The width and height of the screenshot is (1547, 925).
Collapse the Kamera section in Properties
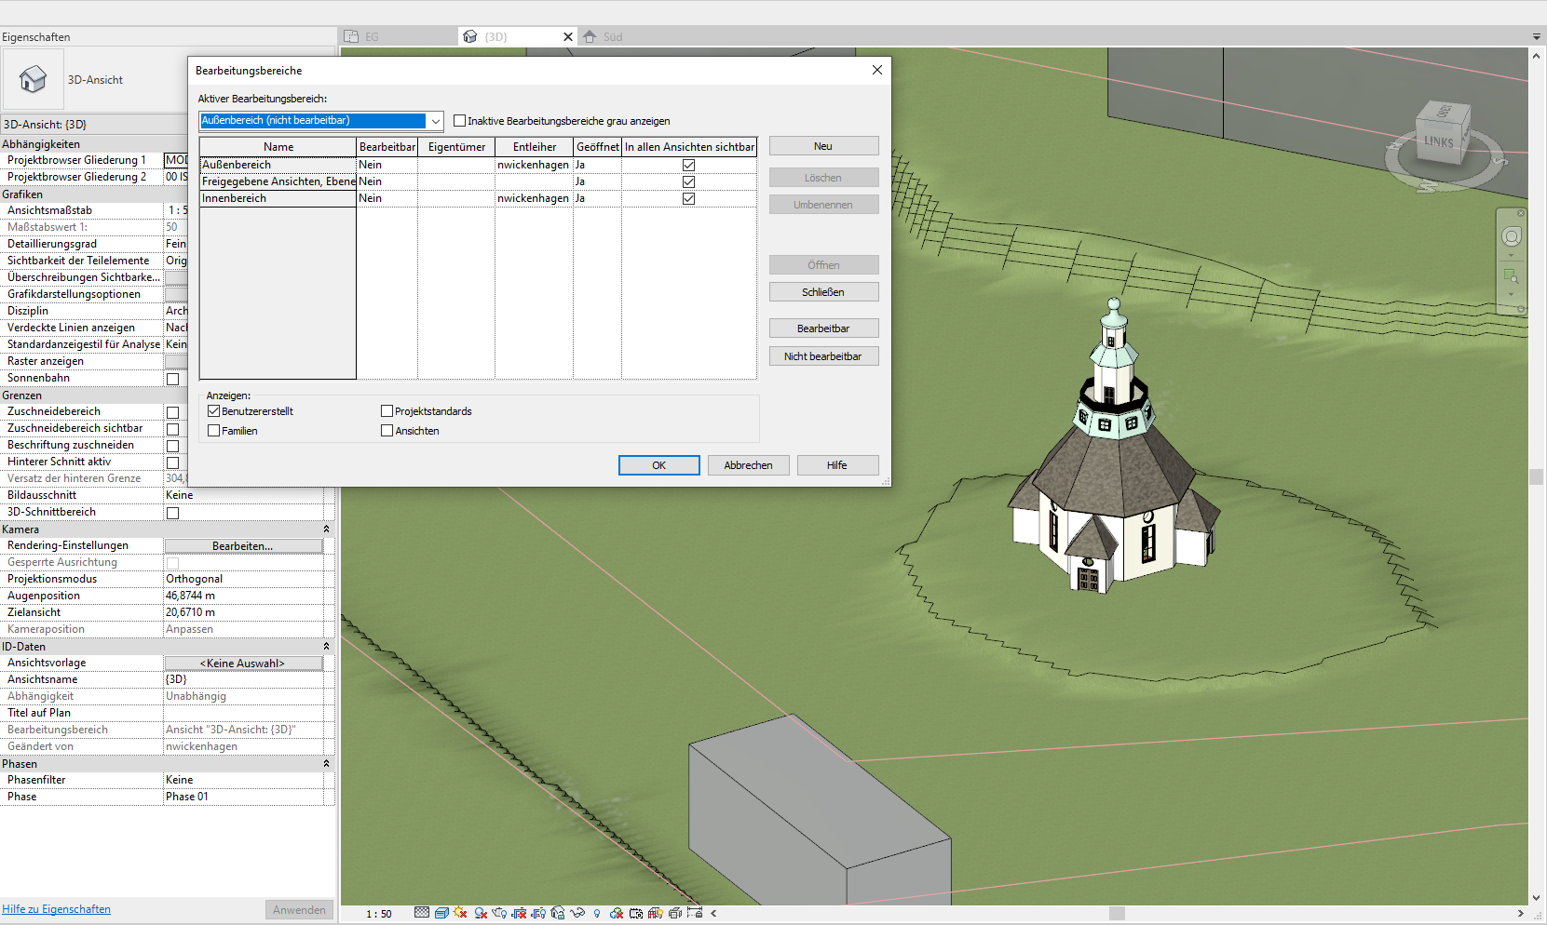tap(326, 529)
